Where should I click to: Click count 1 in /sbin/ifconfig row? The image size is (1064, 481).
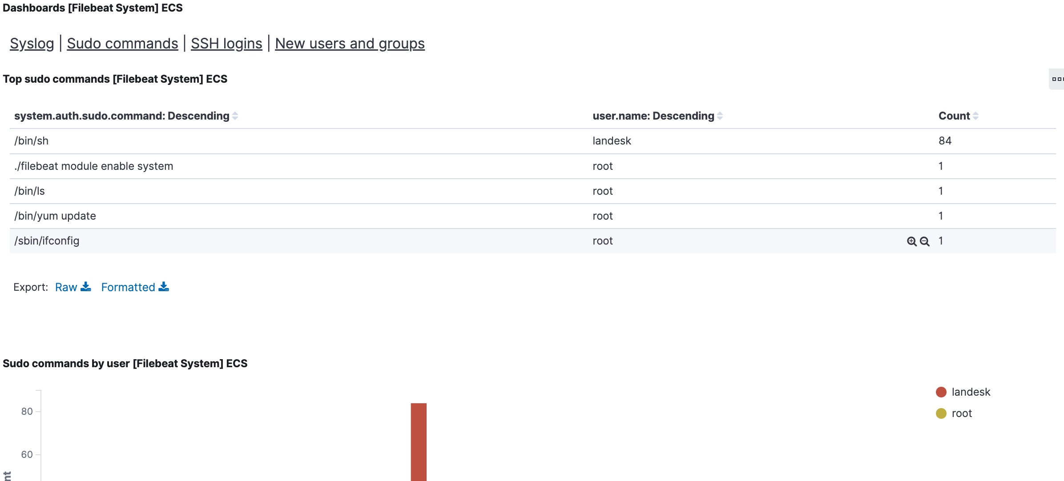click(x=941, y=241)
